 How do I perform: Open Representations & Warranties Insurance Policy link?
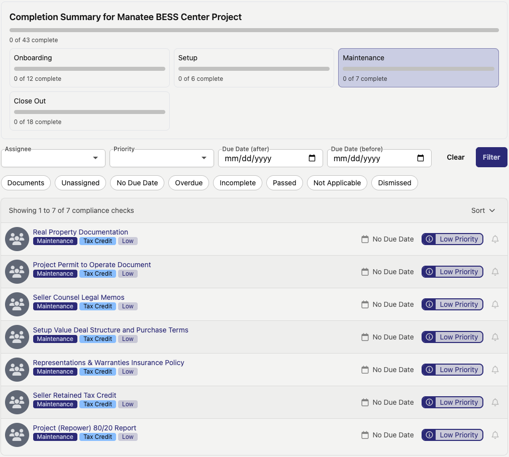pos(109,363)
